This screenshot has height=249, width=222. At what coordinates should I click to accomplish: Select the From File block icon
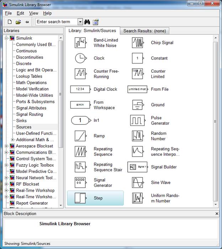(x=138, y=89)
